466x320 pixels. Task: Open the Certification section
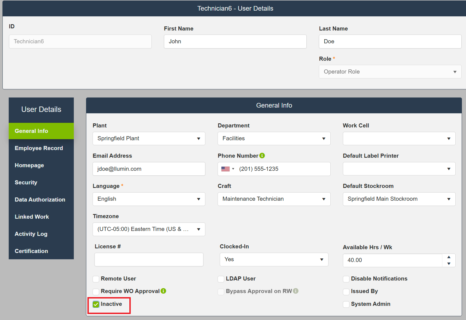(31, 251)
